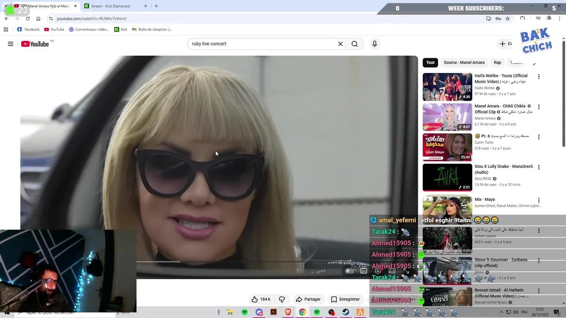Screen dimensions: 566x318
Task: Switch to Stream - Kick Dashboard tab
Action: point(115,6)
